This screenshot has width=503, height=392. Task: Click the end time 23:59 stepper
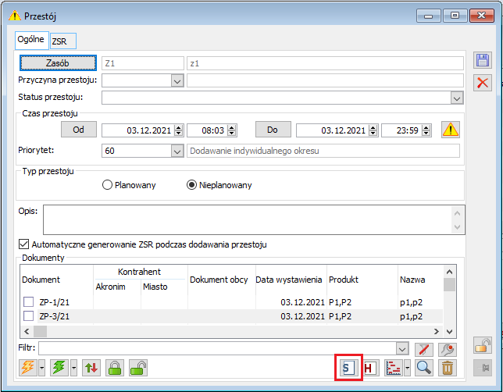click(x=426, y=130)
